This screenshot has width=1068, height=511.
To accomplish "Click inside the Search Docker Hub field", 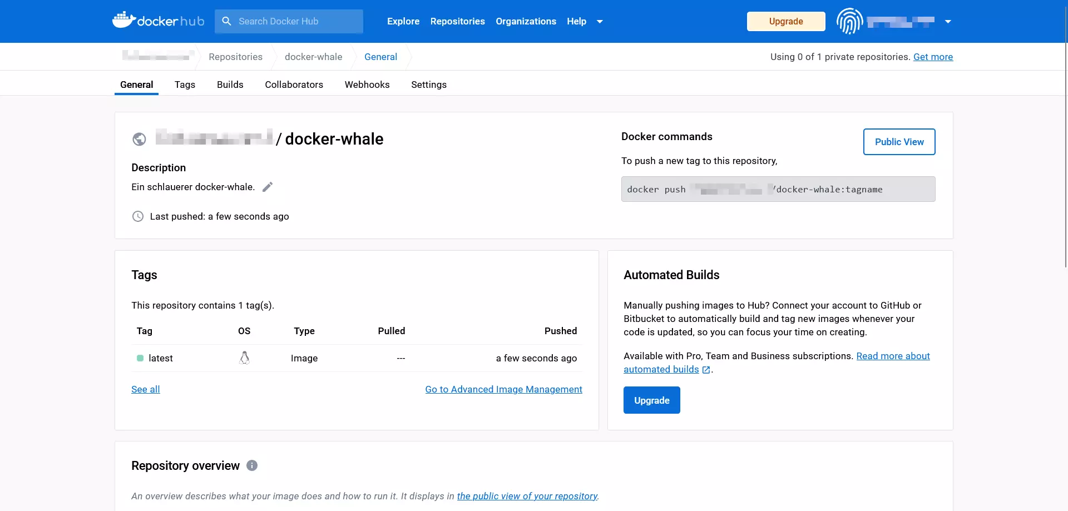I will coord(289,21).
